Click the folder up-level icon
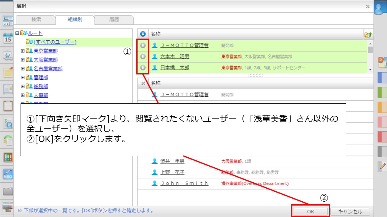The height and width of the screenshot is (217, 387). tap(368, 35)
